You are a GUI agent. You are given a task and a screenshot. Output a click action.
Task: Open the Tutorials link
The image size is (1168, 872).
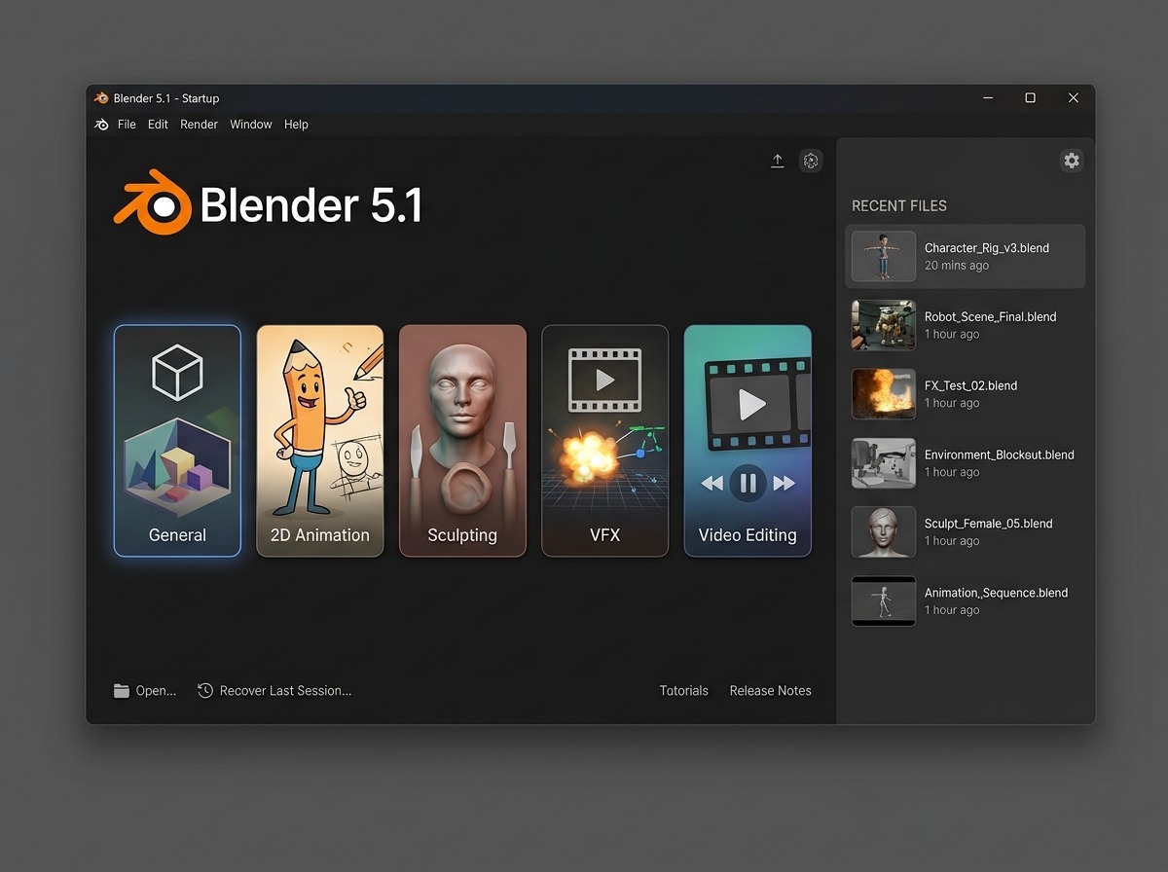(x=684, y=691)
